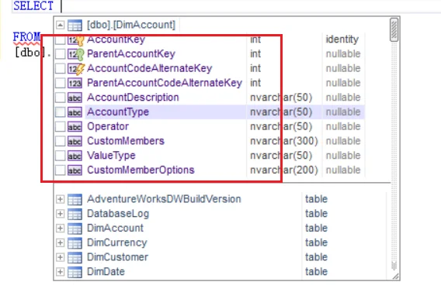441x299 pixels.
Task: Expand the DimDate table node
Action: pyautogui.click(x=60, y=272)
